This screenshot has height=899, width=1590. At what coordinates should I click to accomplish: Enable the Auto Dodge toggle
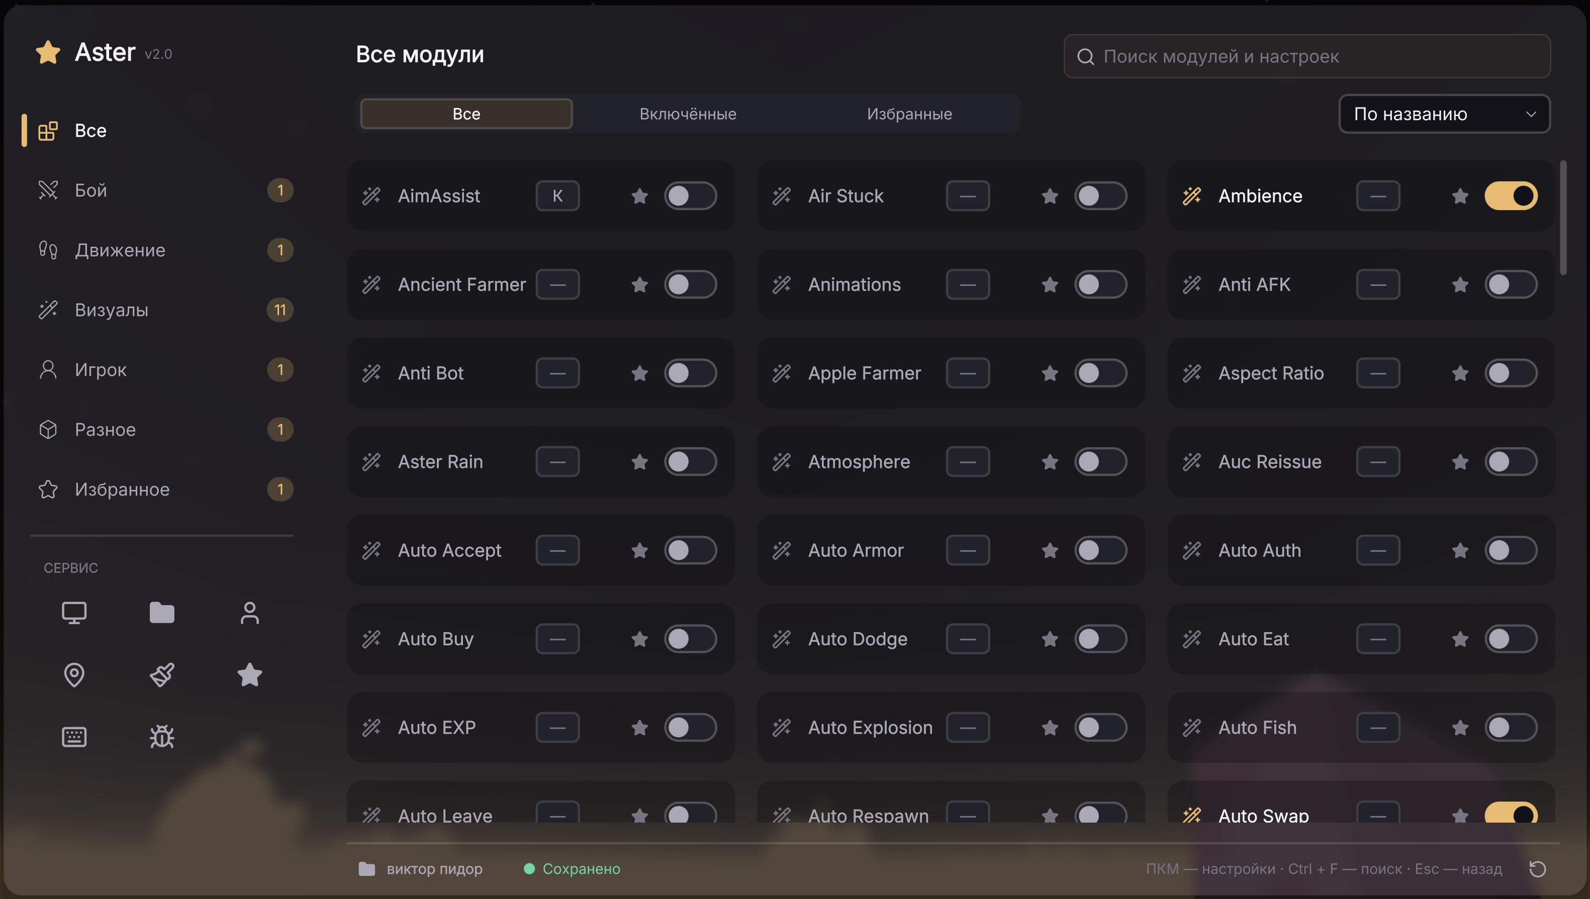click(x=1100, y=639)
